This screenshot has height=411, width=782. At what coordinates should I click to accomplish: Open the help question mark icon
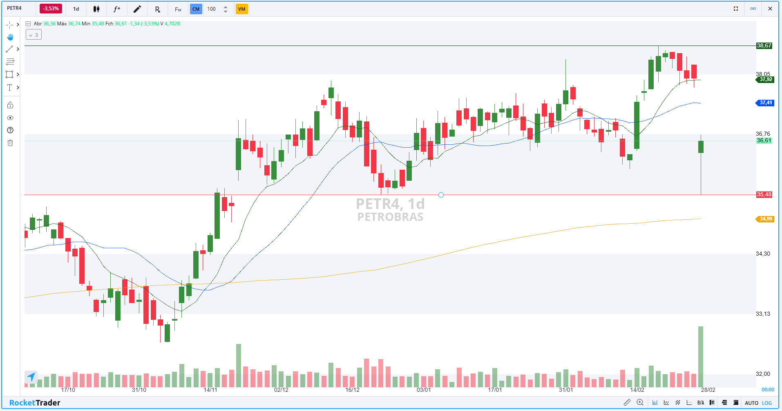[10, 130]
